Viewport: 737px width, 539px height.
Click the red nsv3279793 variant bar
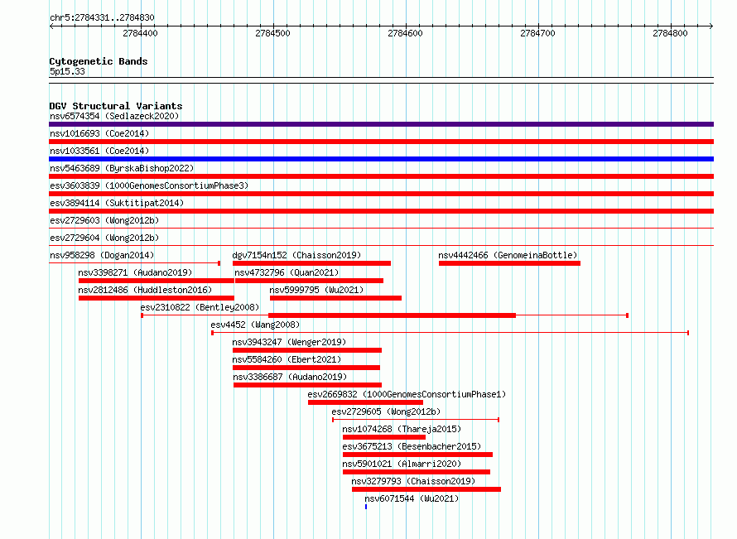pos(426,489)
